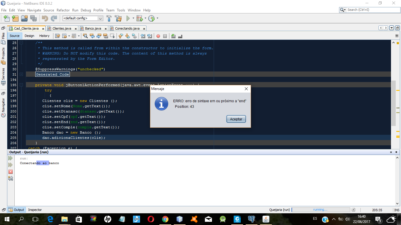Switch the editor to History view
Image resolution: width=401 pixels, height=225 pixels.
44,36
